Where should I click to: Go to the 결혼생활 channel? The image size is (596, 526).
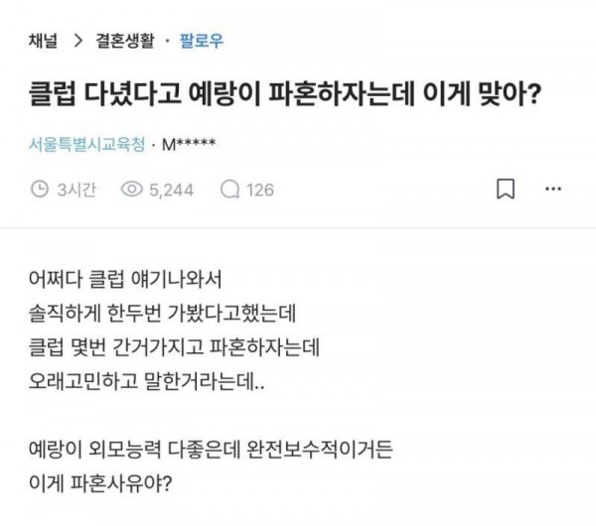(125, 41)
